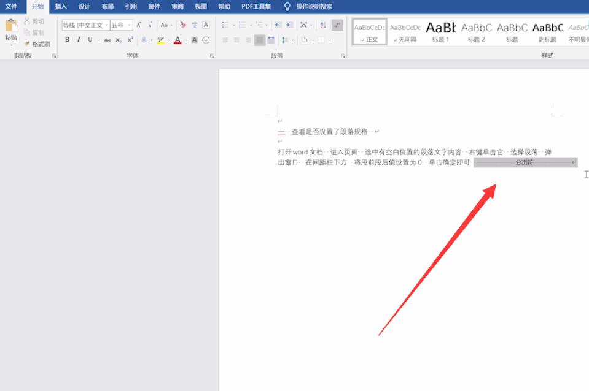The height and width of the screenshot is (391, 589).
Task: Align text to the left
Action: tap(225, 40)
